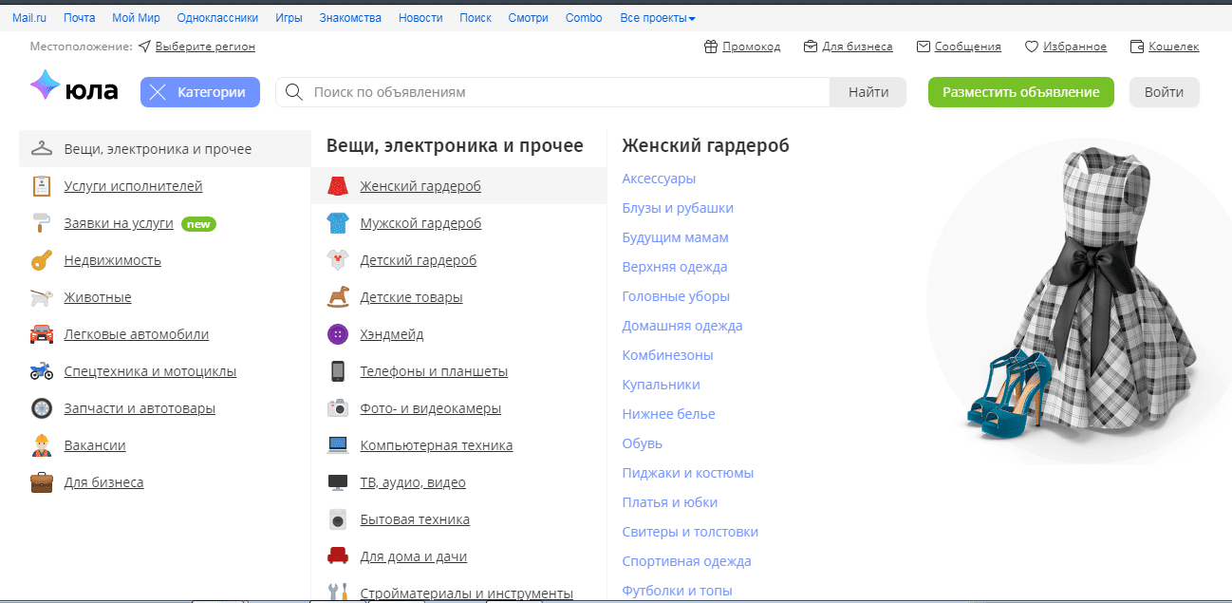Click the washing machine icon for Бытовая техника

338,519
